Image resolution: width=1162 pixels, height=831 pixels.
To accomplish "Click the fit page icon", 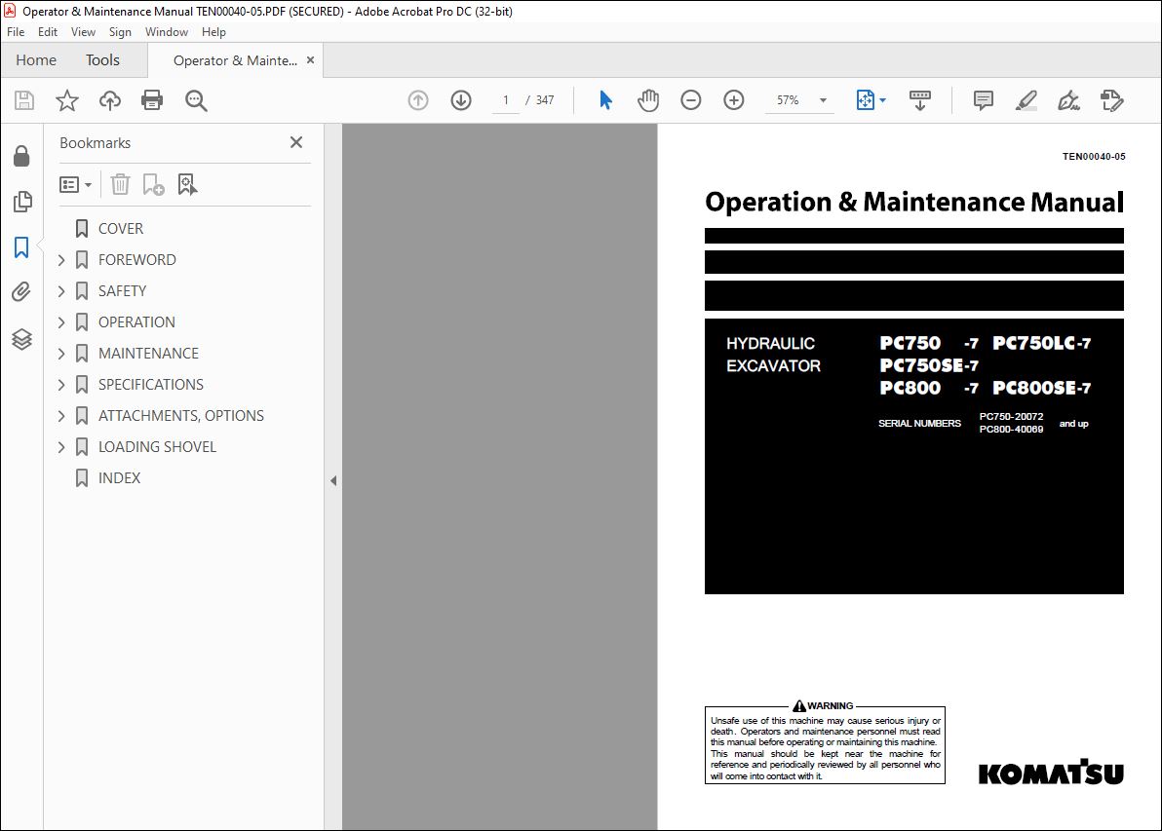I will click(865, 100).
